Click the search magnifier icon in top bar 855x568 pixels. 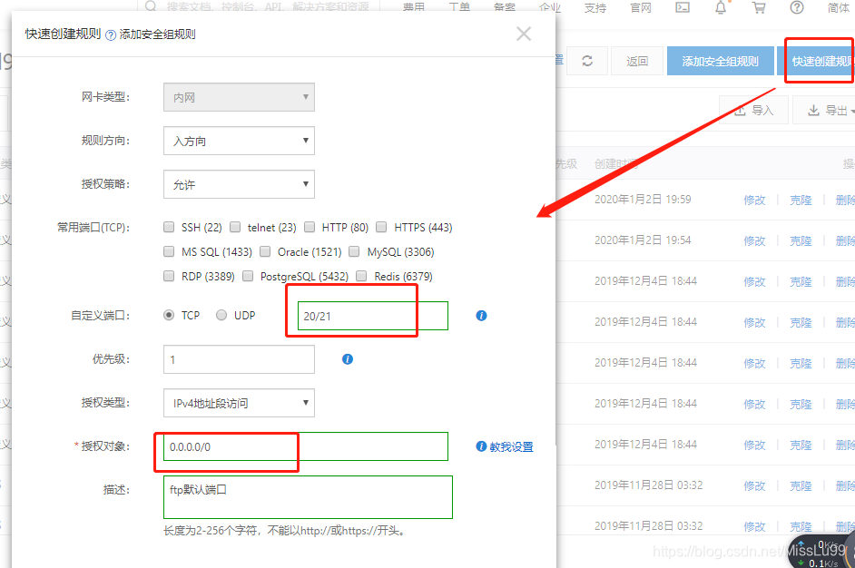coord(151,6)
